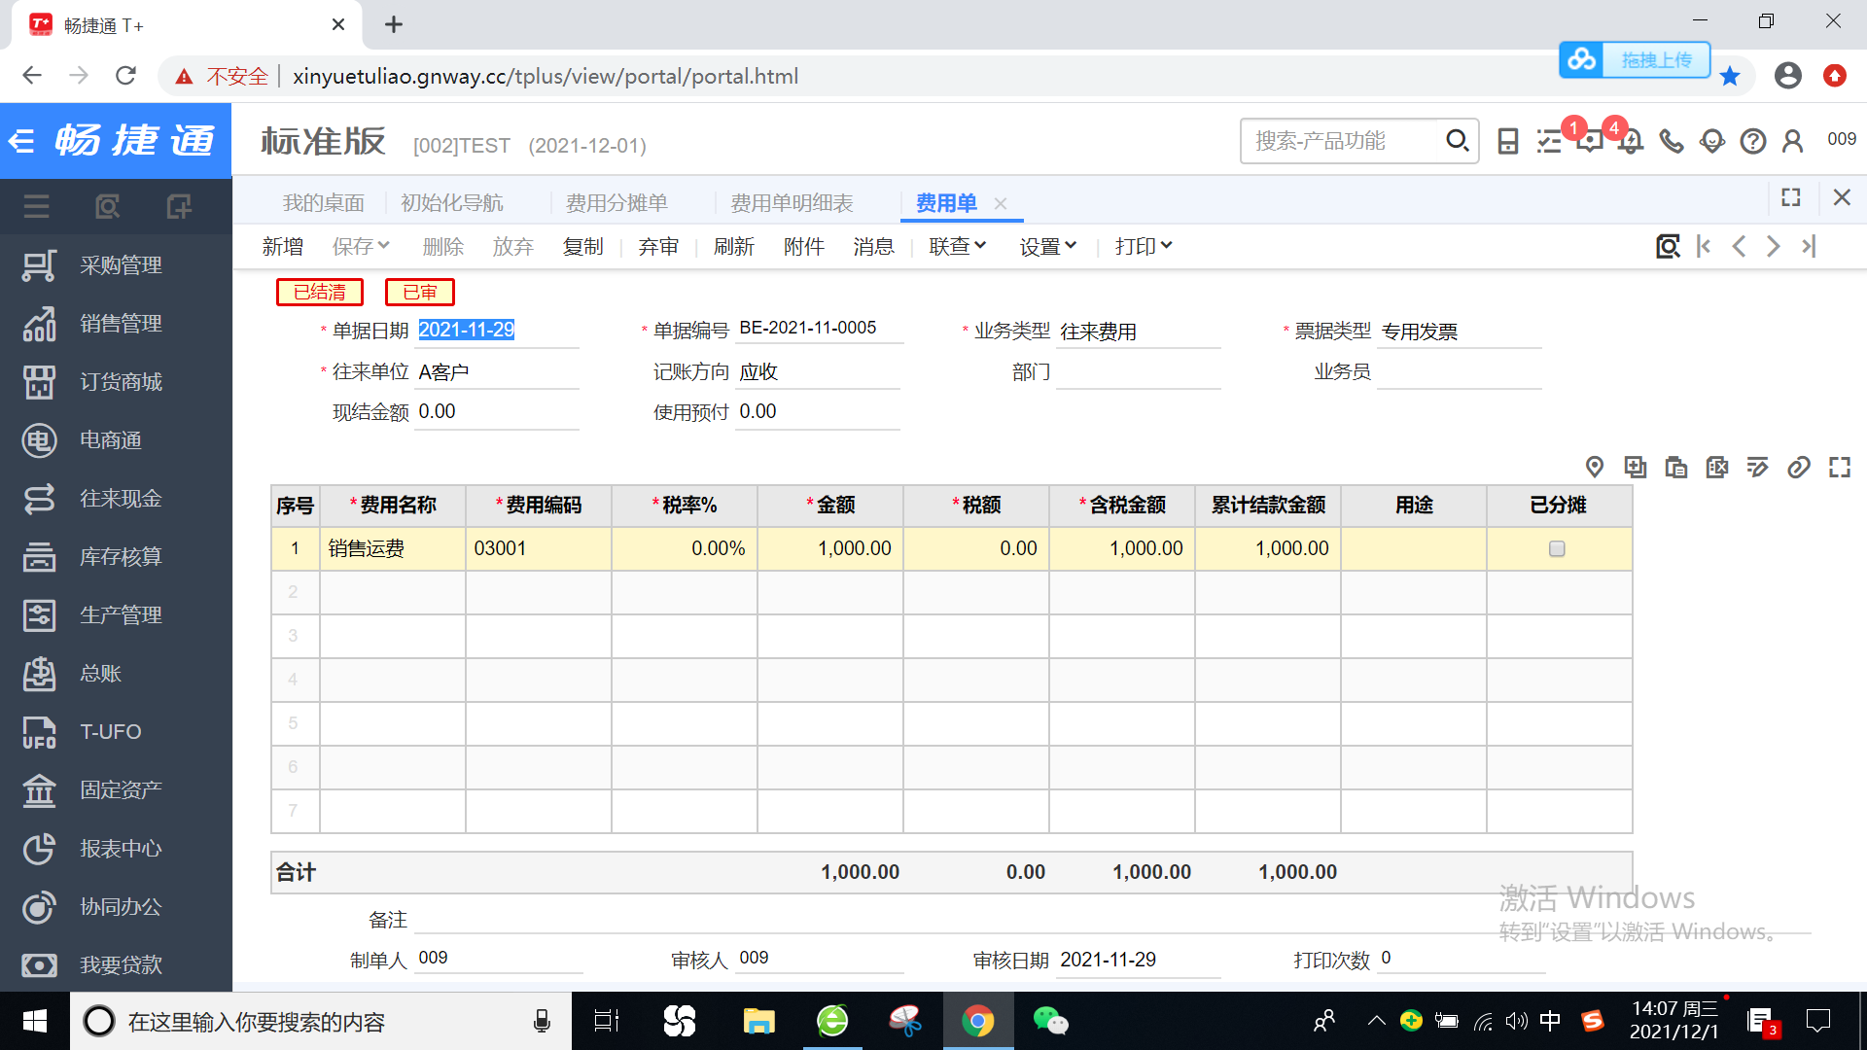Click the document search icon in toolbar

pyautogui.click(x=1668, y=246)
